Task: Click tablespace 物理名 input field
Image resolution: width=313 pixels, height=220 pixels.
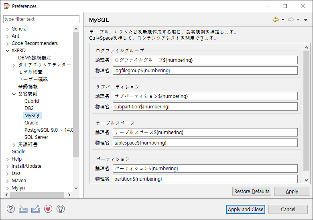Action: 205,143
